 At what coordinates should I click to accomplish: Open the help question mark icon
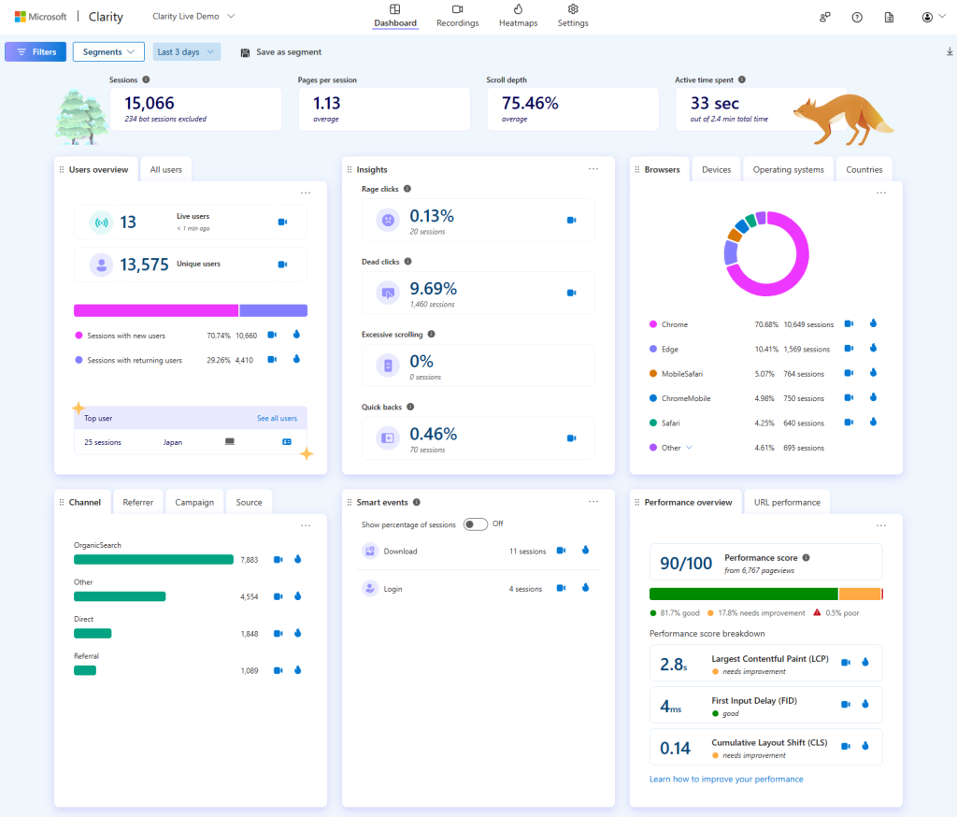coord(857,17)
